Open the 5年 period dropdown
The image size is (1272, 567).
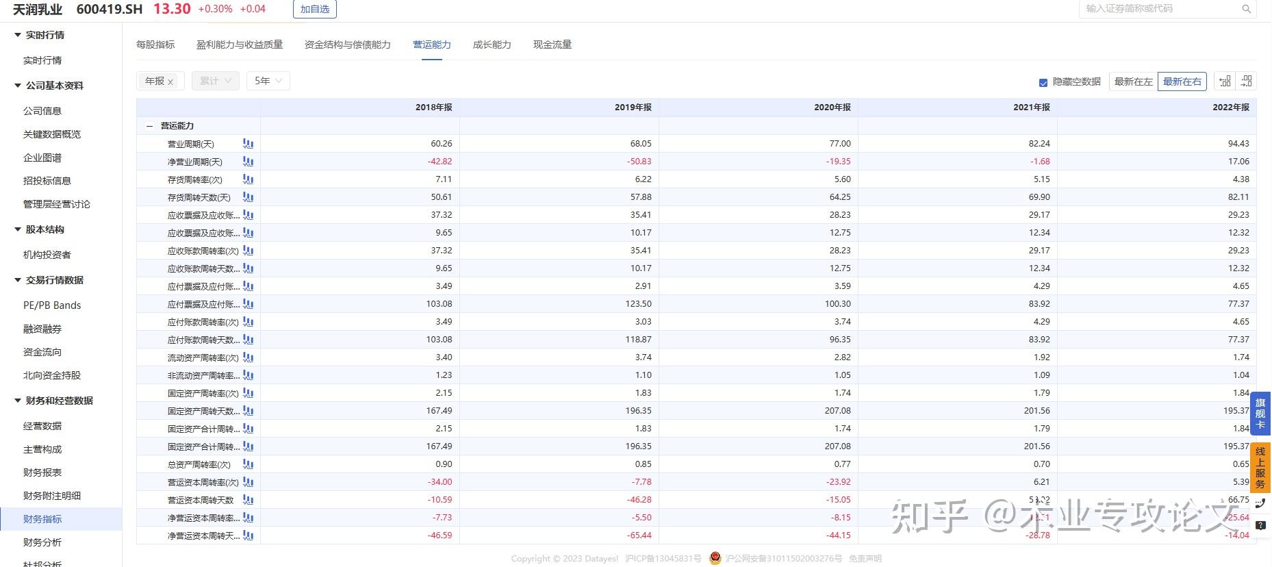[268, 81]
